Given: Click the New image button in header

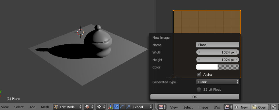Looking at the screenshot, I should (x=242, y=107).
